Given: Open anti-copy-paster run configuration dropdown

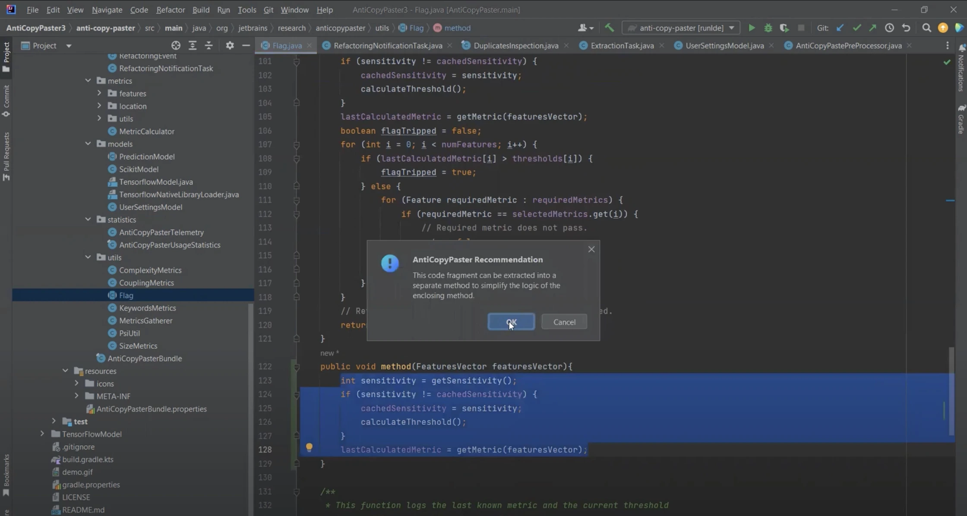Looking at the screenshot, I should pos(681,28).
